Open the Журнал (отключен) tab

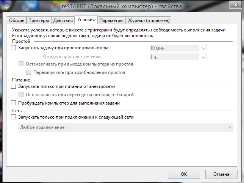click(x=149, y=20)
